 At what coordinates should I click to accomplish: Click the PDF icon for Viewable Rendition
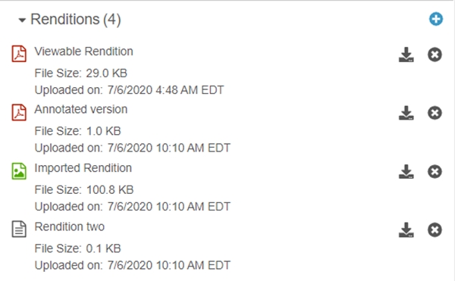pos(19,54)
